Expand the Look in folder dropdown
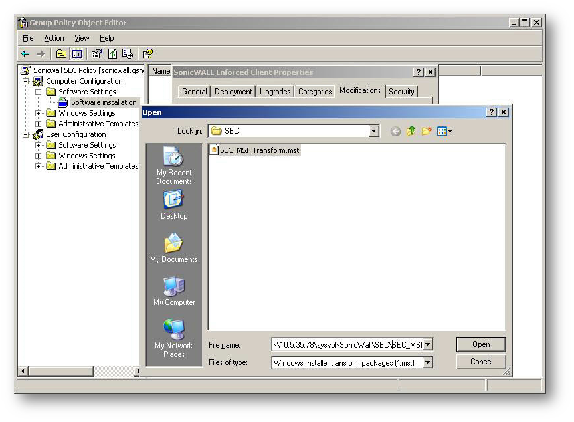Viewport: 574px width, 422px height. (374, 131)
